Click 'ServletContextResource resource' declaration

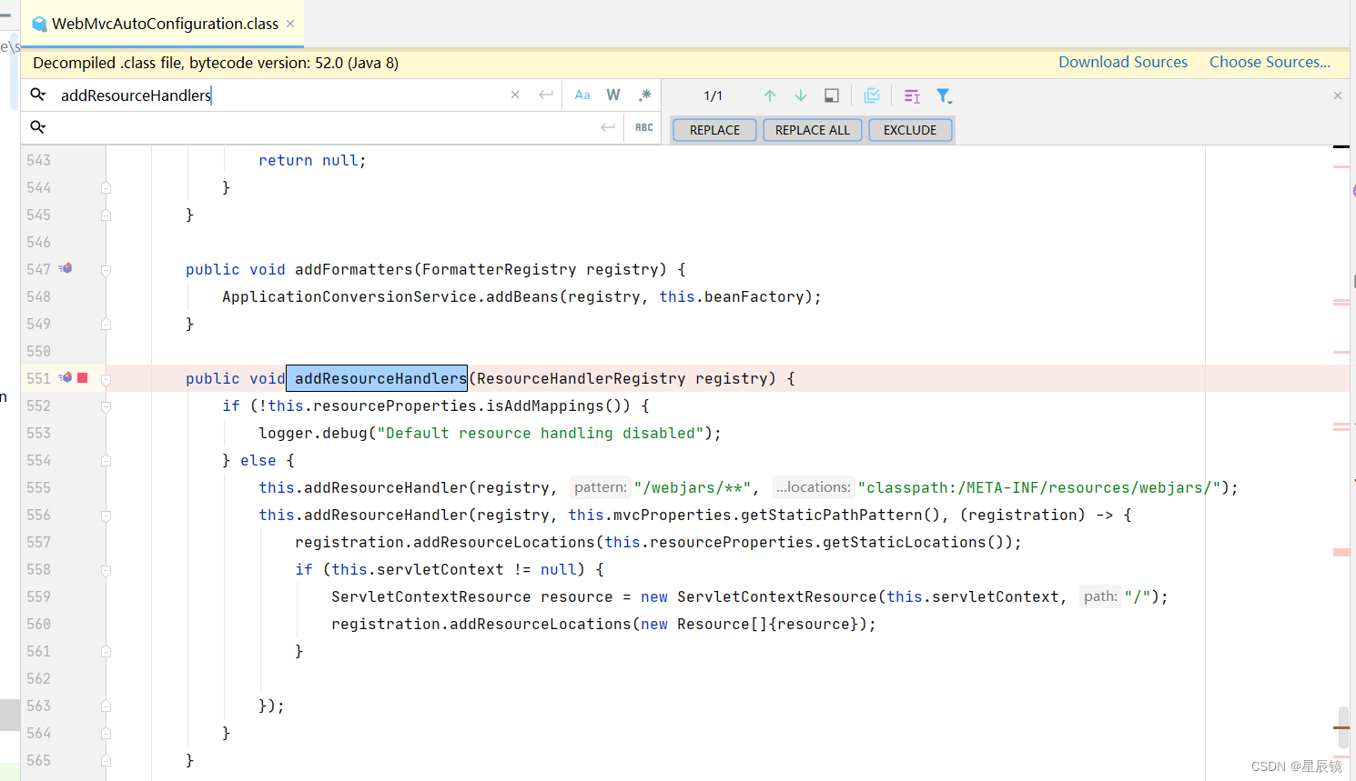pos(471,596)
